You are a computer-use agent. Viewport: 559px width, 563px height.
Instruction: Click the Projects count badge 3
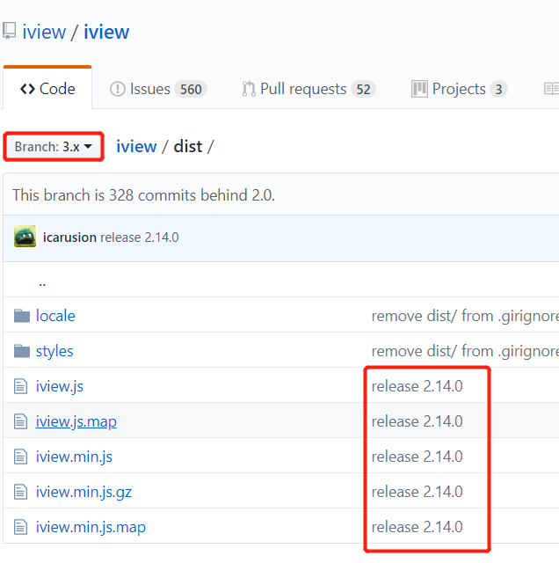tap(498, 90)
